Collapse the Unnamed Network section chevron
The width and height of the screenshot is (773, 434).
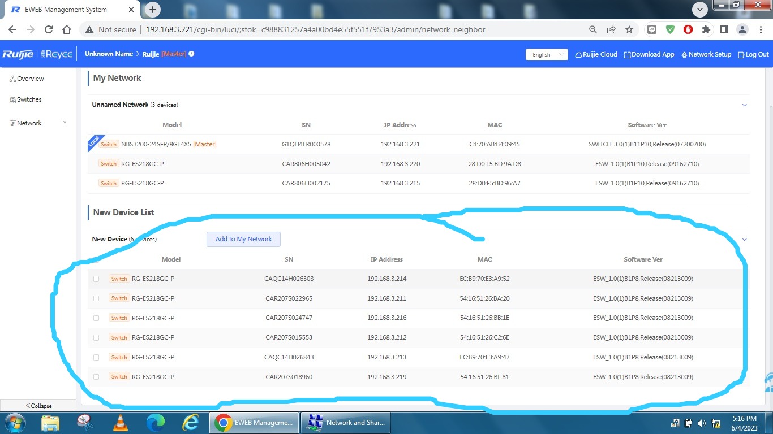pos(745,105)
